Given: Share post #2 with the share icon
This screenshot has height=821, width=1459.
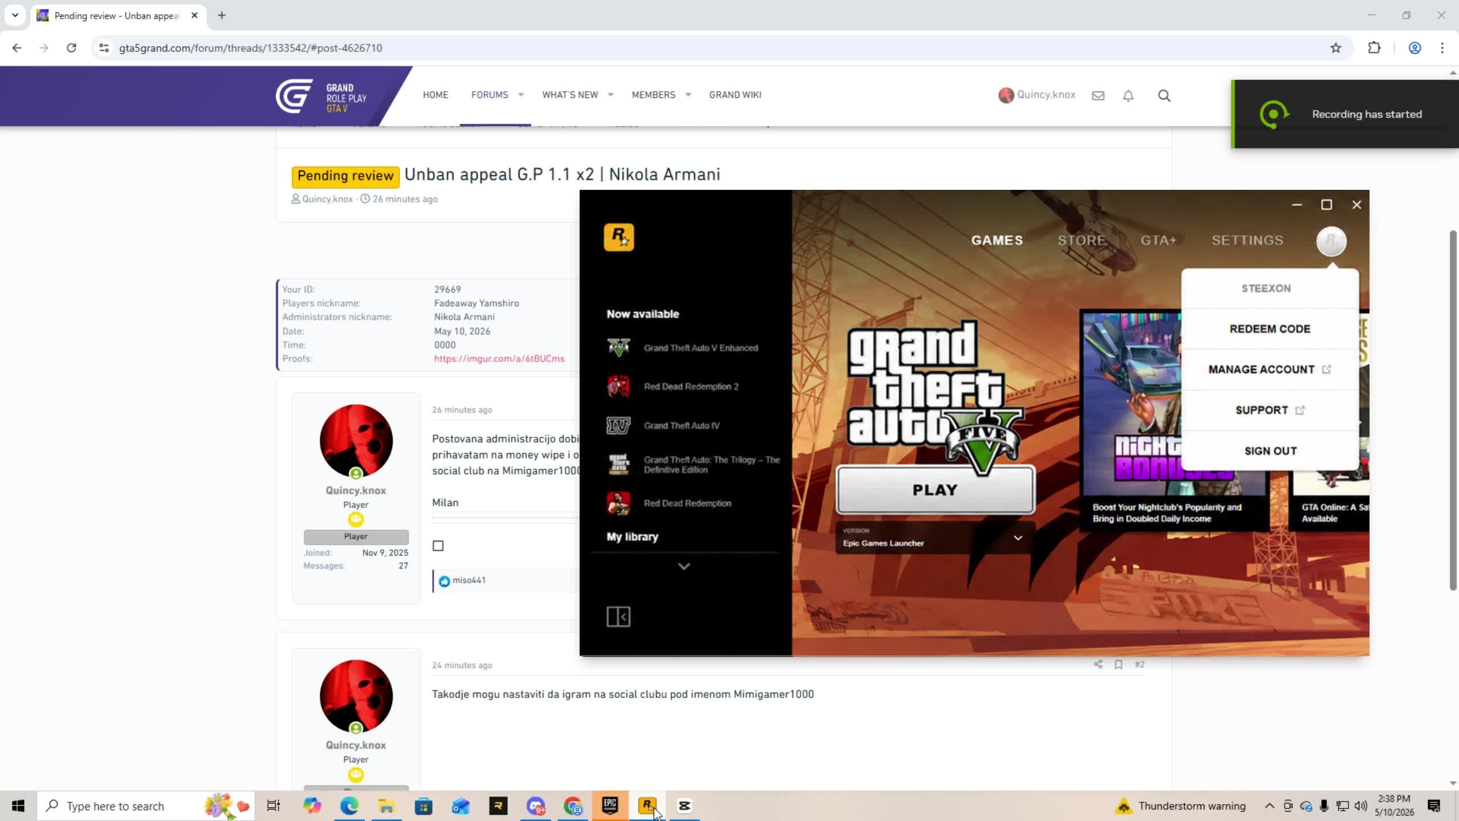Looking at the screenshot, I should tap(1098, 664).
